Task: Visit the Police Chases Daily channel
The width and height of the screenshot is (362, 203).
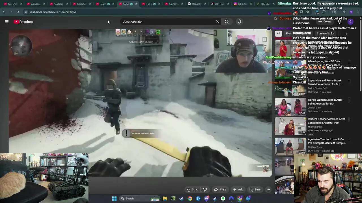Action: point(318,88)
